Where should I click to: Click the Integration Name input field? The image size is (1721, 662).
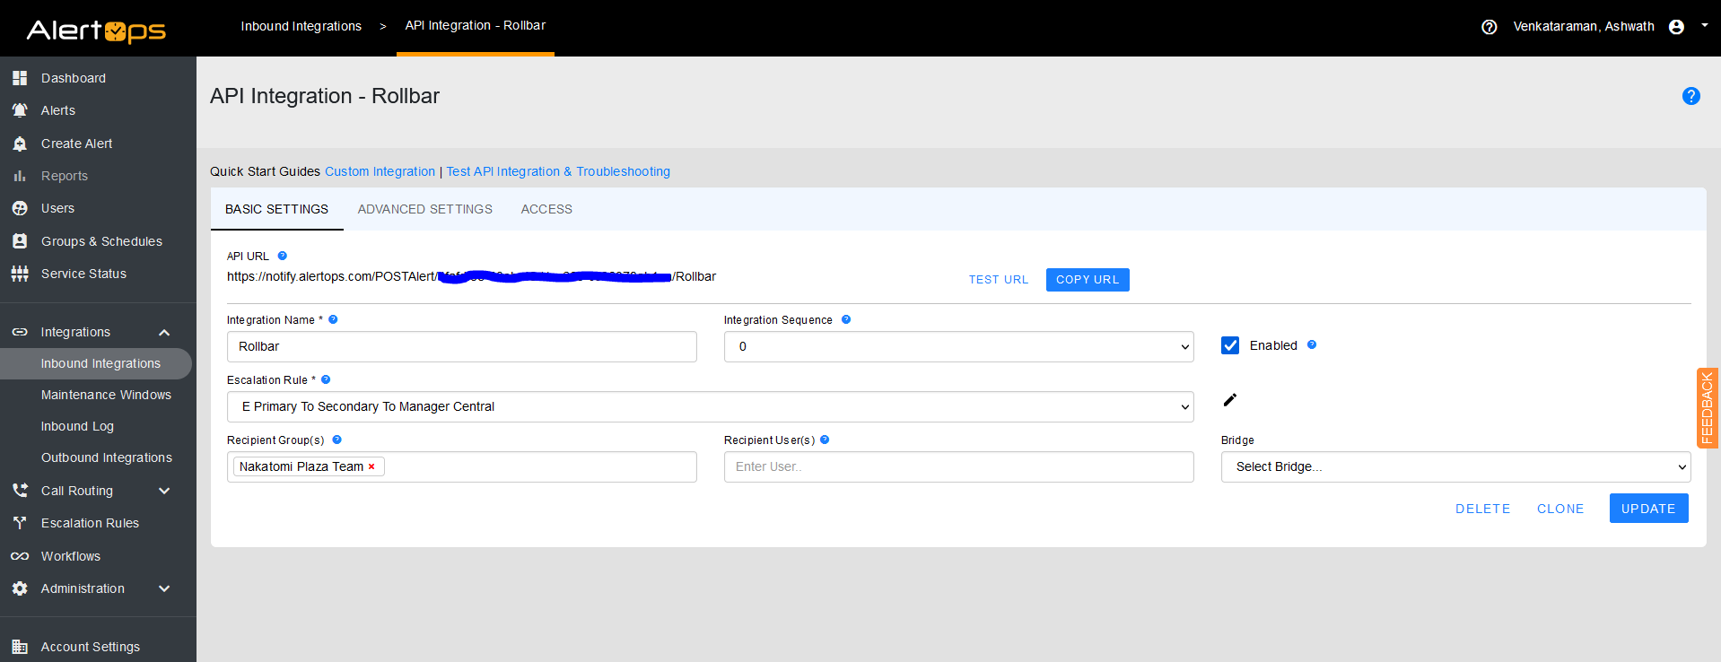(461, 346)
